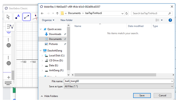
Task: Select the Point tool in GeoGebra
Action: (x=17, y=17)
